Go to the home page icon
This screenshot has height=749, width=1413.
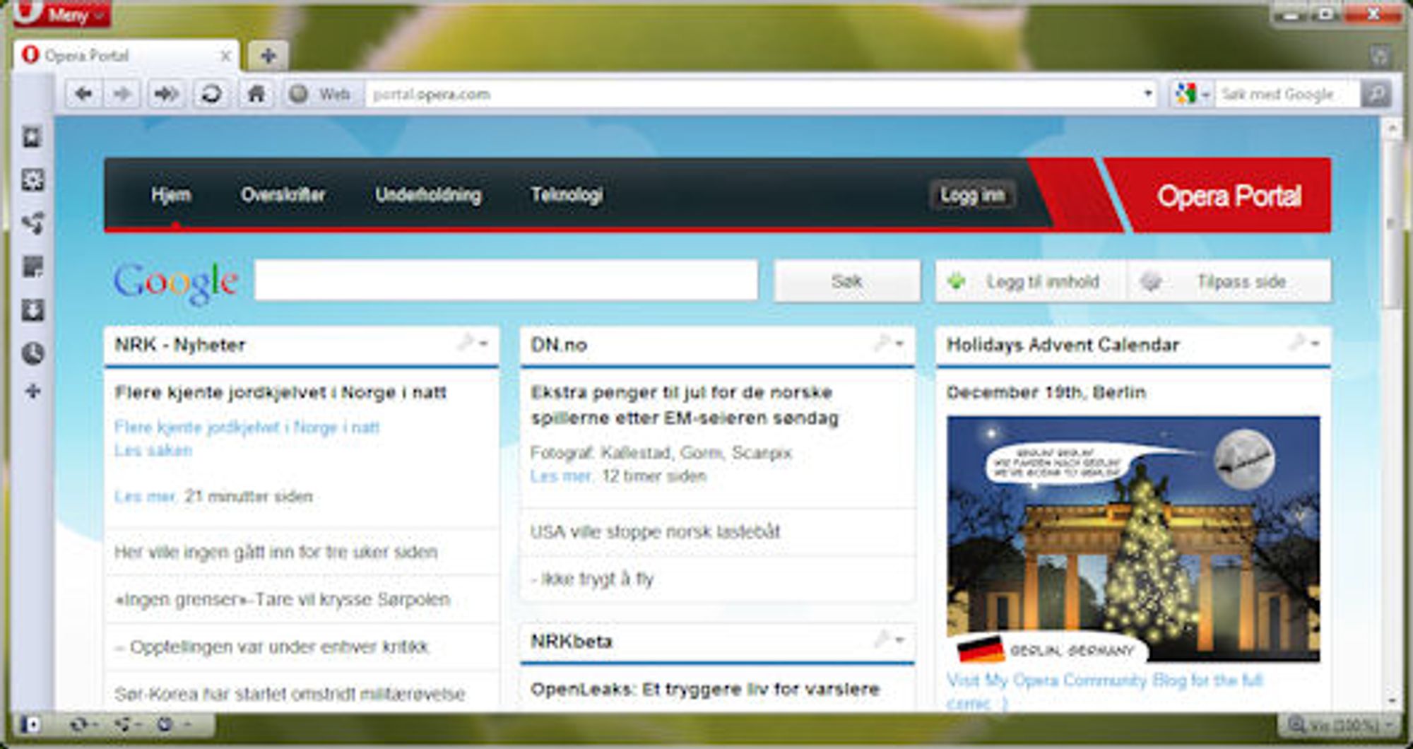[256, 94]
